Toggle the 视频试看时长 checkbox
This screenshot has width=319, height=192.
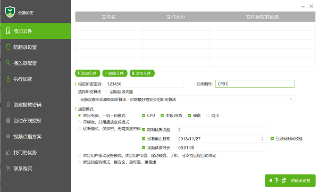(144, 148)
